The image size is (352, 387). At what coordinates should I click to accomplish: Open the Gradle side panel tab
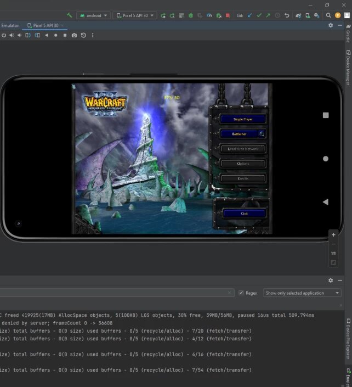348,33
